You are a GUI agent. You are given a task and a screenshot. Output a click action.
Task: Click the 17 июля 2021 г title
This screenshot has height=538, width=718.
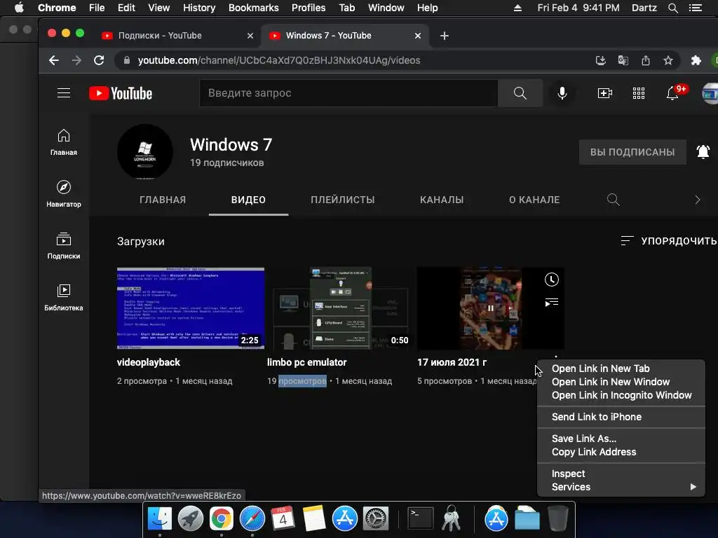452,362
